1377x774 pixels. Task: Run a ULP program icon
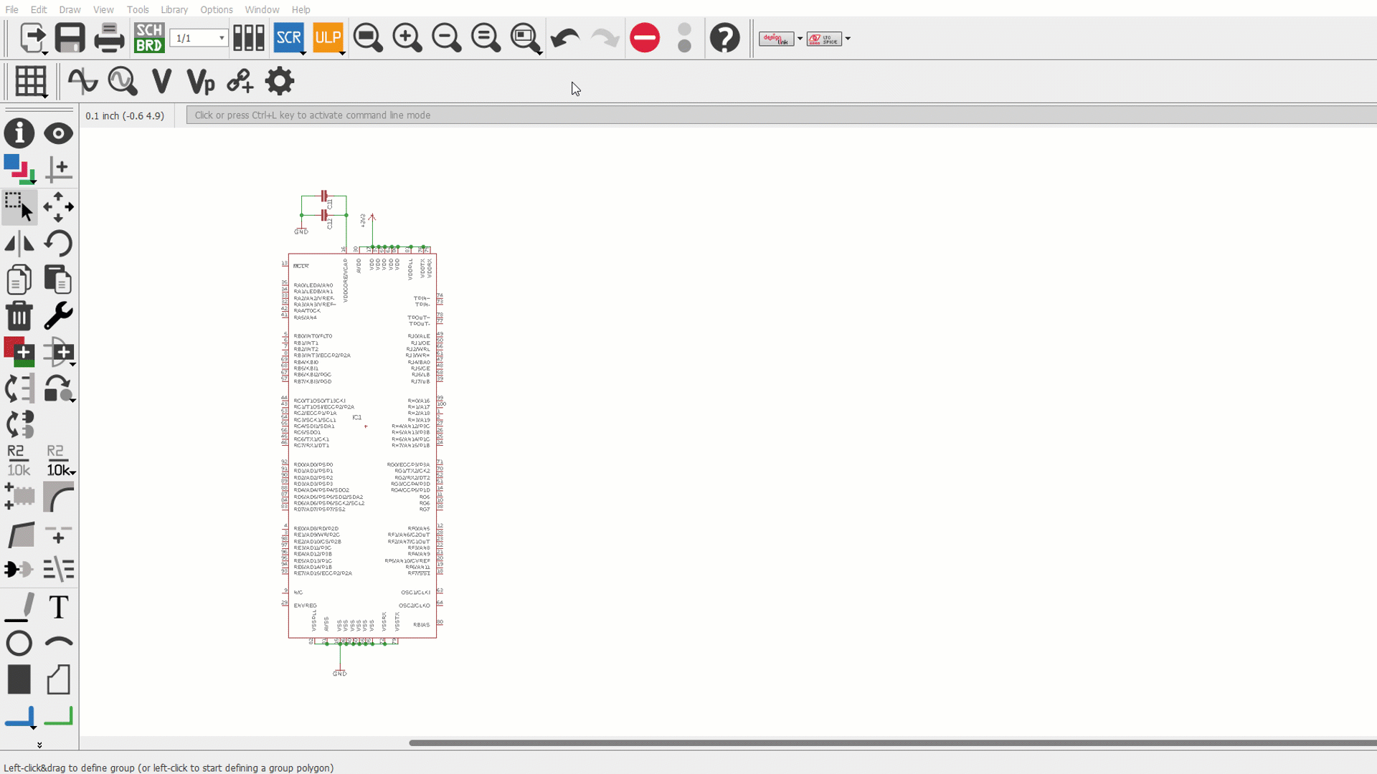click(x=328, y=38)
